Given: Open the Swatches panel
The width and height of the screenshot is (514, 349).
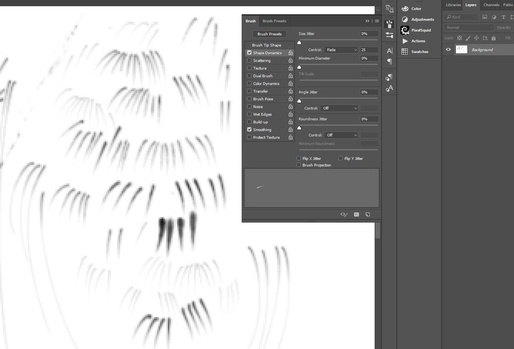Looking at the screenshot, I should tap(415, 52).
